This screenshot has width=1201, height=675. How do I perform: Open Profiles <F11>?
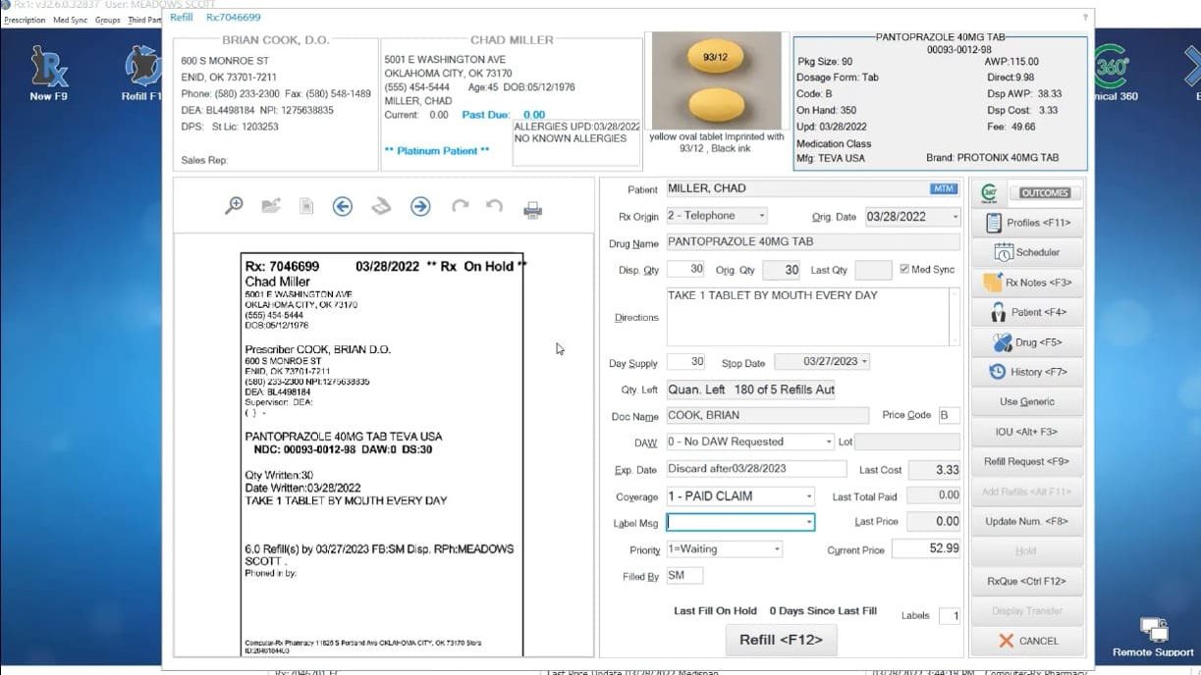coord(1027,223)
